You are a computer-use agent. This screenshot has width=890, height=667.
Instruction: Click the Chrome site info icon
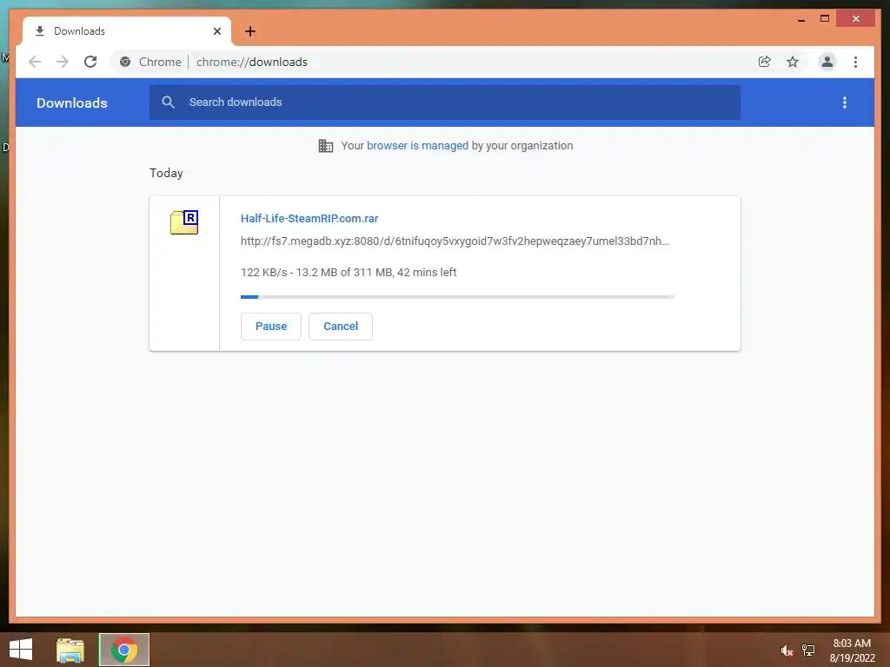pyautogui.click(x=125, y=62)
